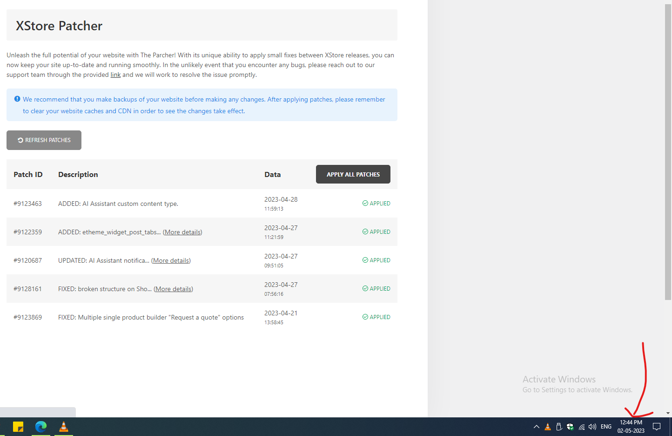Click the page vertical scrollbar

coord(668,152)
